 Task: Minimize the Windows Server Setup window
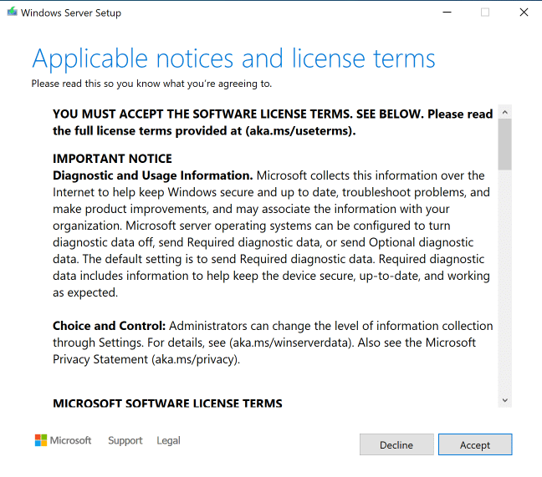coord(447,13)
